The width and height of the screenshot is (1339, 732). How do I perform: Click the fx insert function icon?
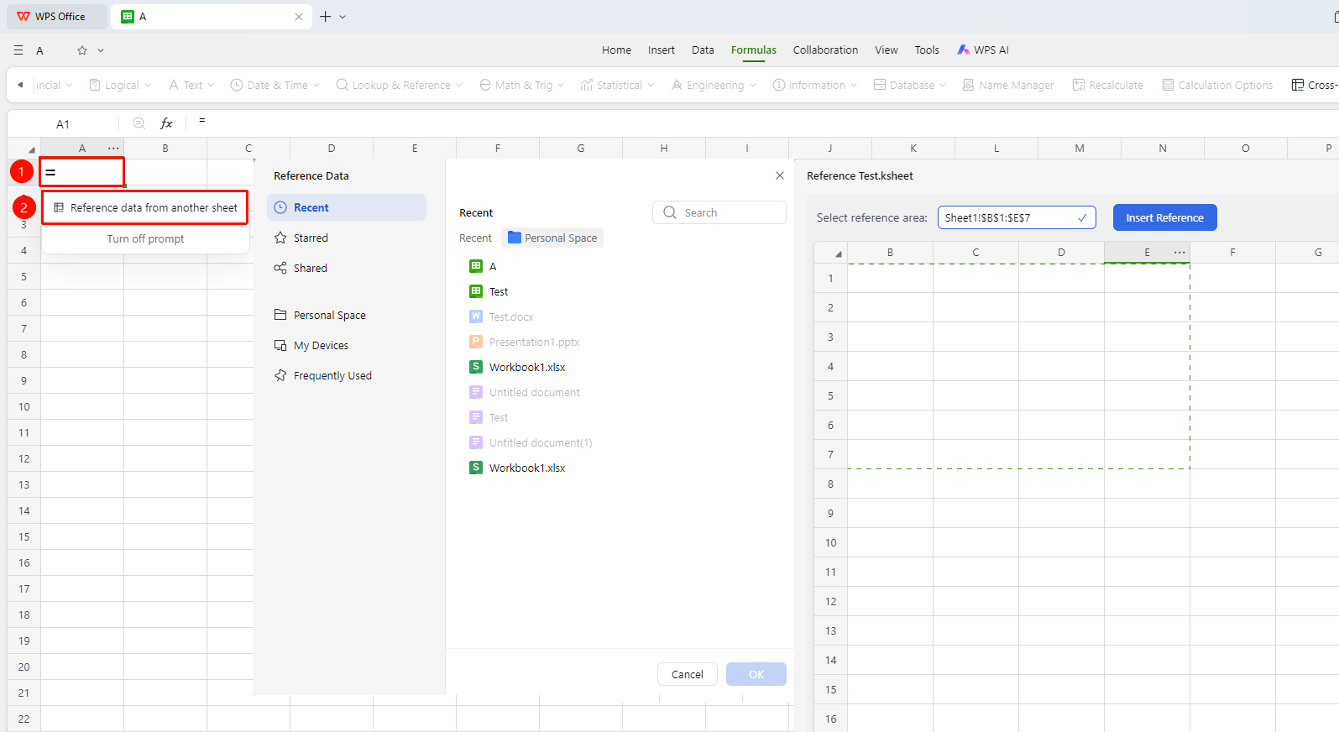point(166,123)
